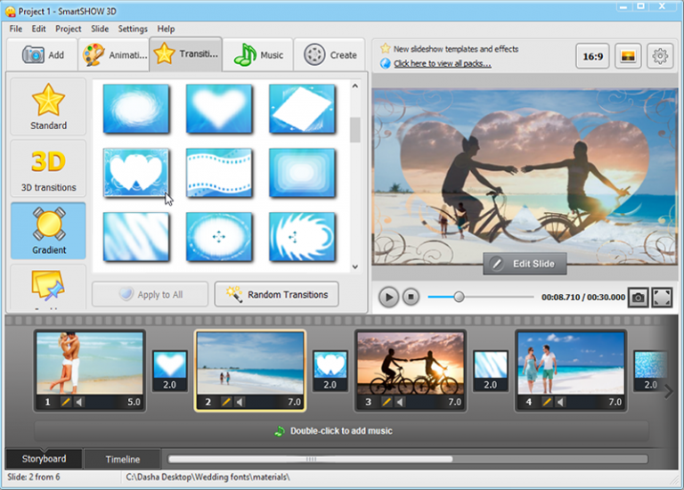Click the landscape image icon button
Screen dimensions: 684x490
tap(628, 56)
